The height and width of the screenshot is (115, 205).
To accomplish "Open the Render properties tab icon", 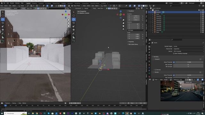I will [149, 47].
